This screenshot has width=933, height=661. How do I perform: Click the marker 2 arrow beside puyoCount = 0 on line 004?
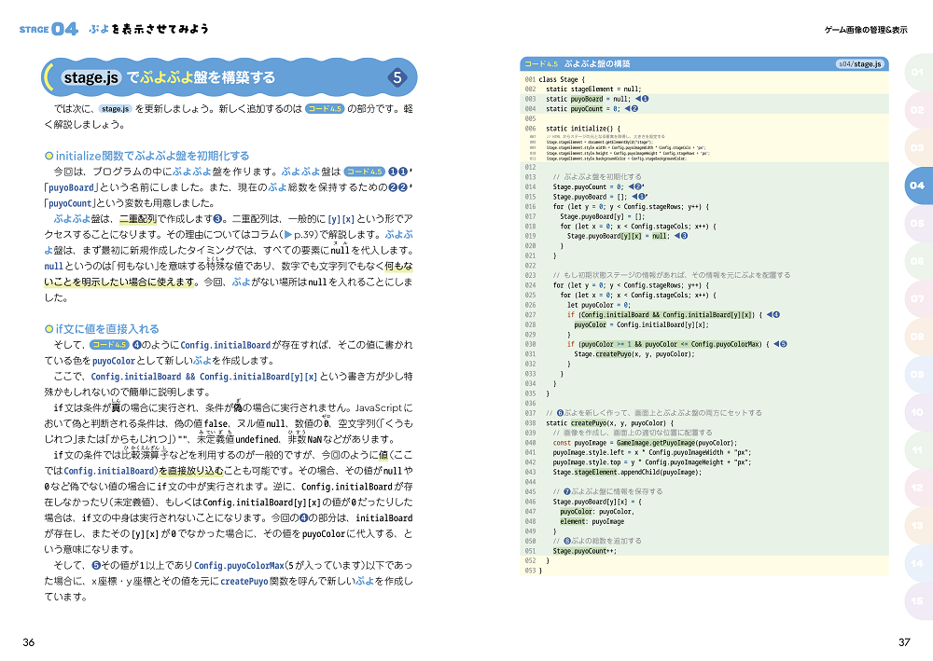pyautogui.click(x=631, y=109)
